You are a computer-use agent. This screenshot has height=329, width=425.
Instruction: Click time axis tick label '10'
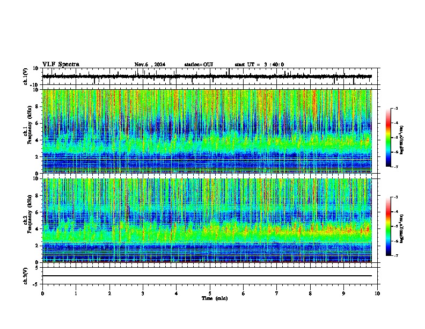377,294
